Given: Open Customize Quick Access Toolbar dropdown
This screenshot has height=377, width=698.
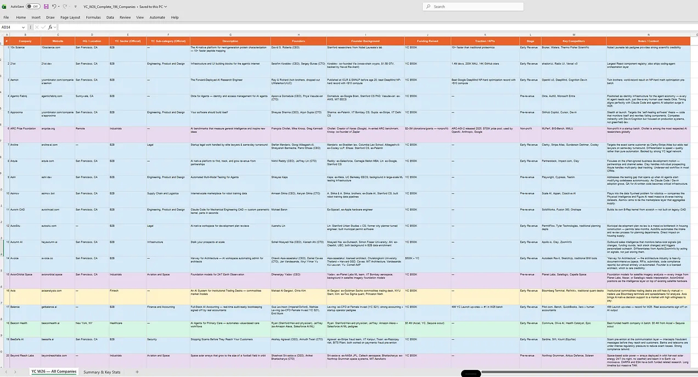Looking at the screenshot, I should (x=75, y=7).
